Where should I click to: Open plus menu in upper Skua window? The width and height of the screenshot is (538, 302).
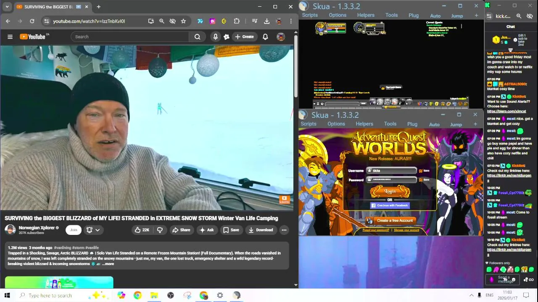coord(476,16)
